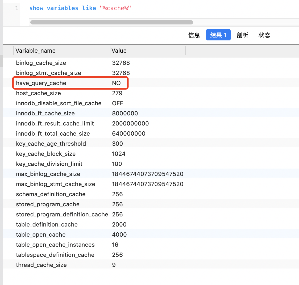Click the 279 value of host_cache_size
Image resolution: width=299 pixels, height=285 pixels.
117,93
